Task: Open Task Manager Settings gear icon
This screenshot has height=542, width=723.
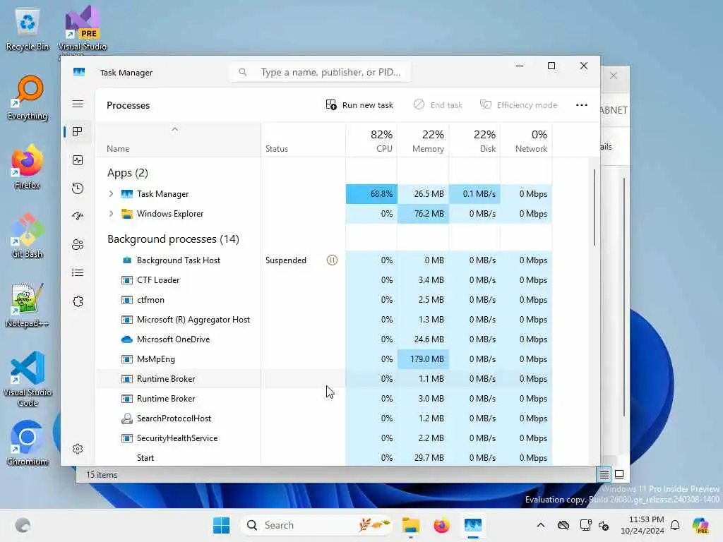Action: pos(78,449)
